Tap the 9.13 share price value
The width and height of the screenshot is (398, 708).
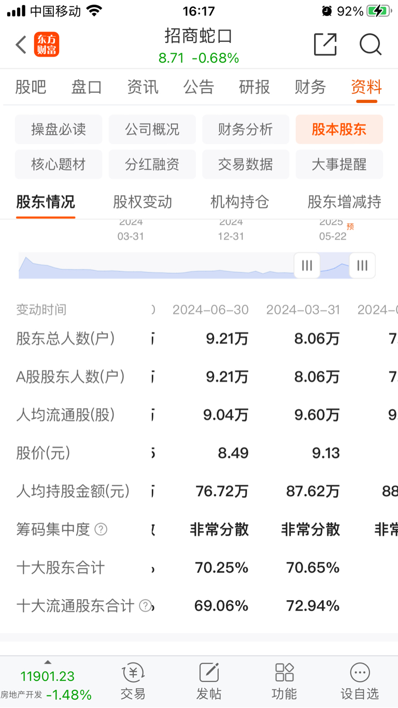326,453
